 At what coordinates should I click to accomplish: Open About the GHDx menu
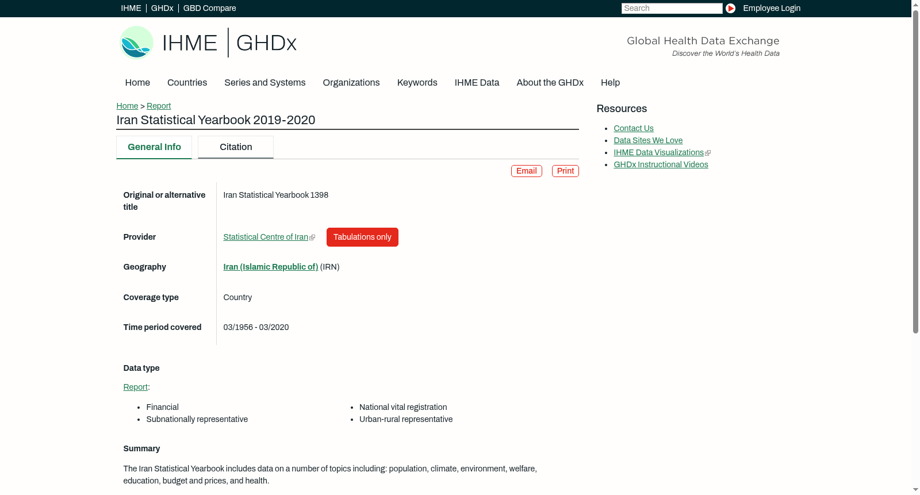pos(550,83)
